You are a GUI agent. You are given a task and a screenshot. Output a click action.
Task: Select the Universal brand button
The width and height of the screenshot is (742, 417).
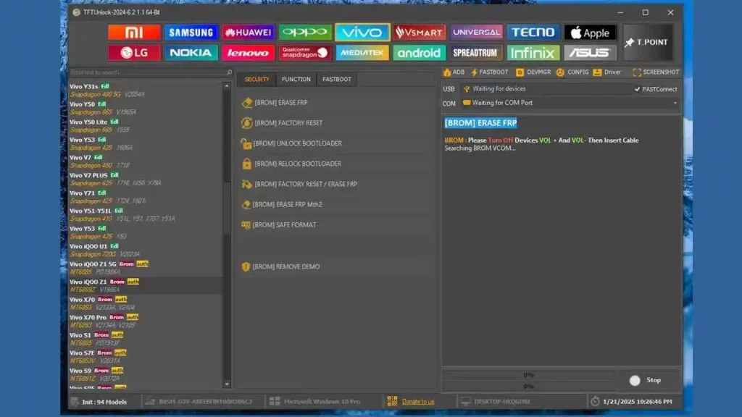[x=476, y=32]
